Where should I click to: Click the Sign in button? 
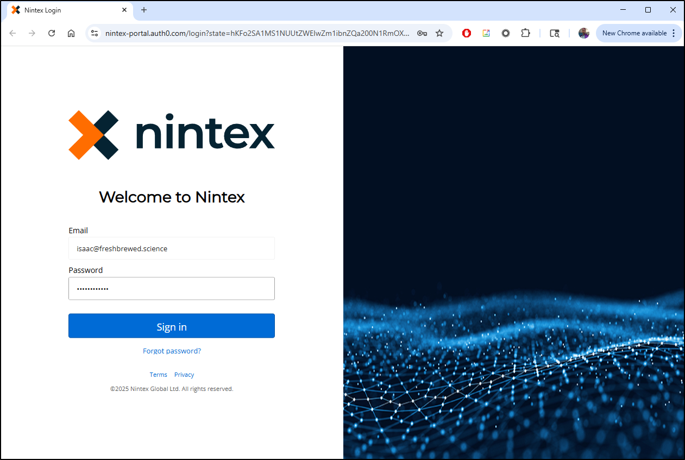pos(172,326)
